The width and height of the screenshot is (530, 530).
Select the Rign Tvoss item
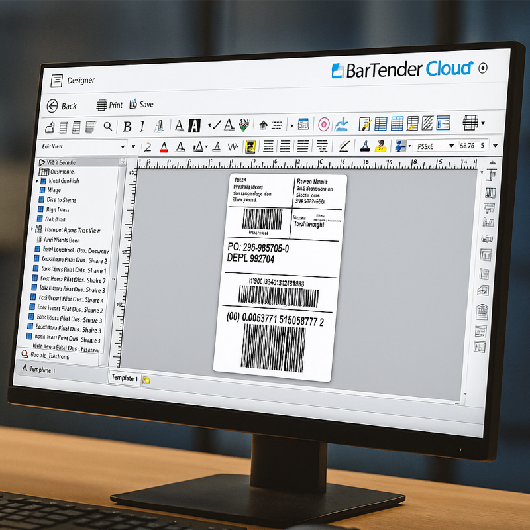(54, 209)
